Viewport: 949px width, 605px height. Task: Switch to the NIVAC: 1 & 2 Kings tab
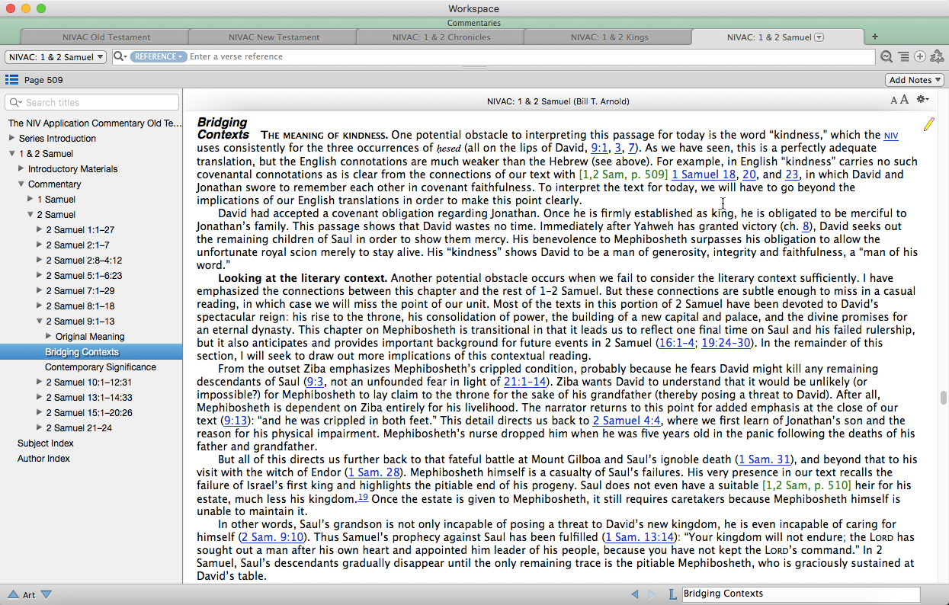(x=609, y=37)
